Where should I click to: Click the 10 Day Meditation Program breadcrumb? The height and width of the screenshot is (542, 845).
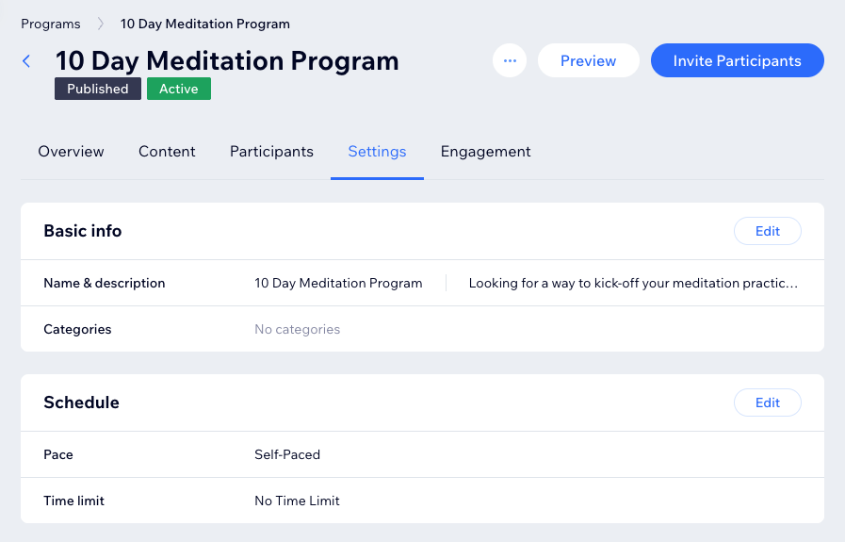click(x=204, y=24)
